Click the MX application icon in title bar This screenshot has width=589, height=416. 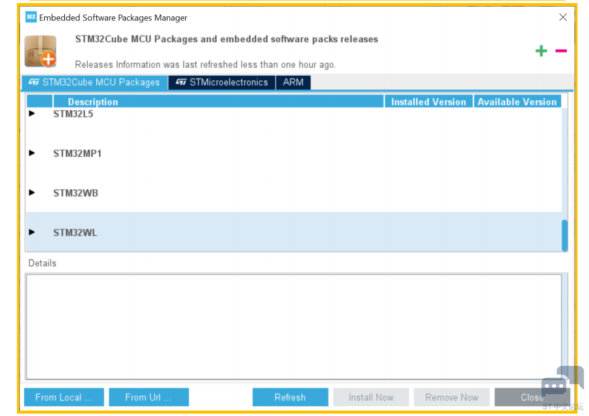pyautogui.click(x=31, y=17)
